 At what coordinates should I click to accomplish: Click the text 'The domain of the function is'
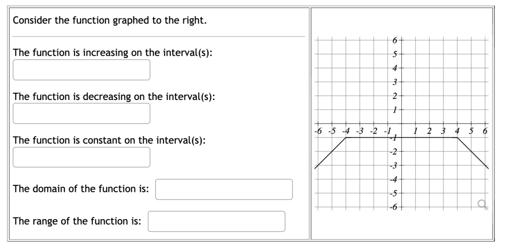tap(81, 189)
